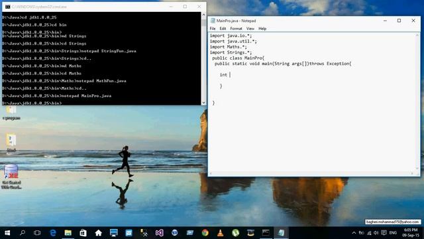The image size is (424, 239).
Task: Open the volume control in the tray
Action: (376, 233)
